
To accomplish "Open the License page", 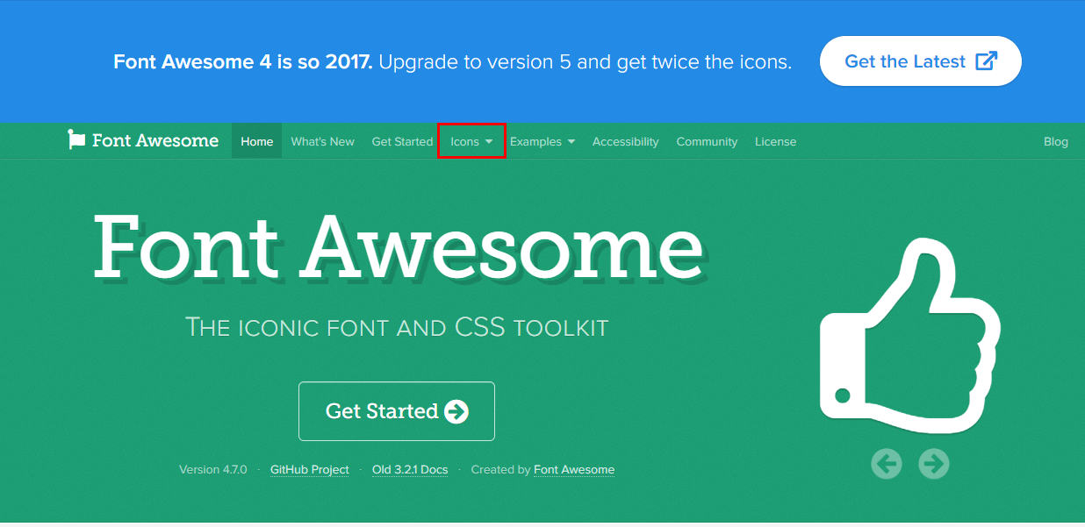I will pyautogui.click(x=776, y=141).
